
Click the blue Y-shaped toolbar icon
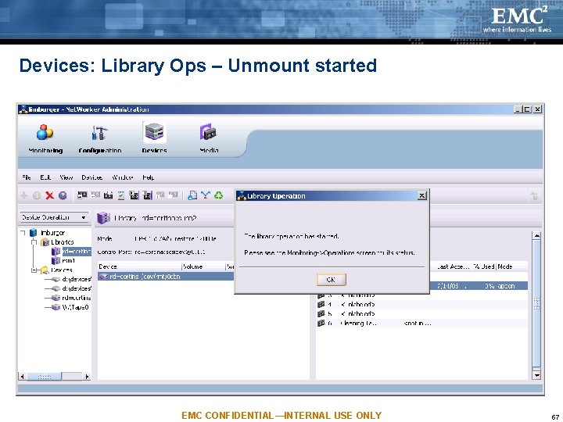coord(206,195)
